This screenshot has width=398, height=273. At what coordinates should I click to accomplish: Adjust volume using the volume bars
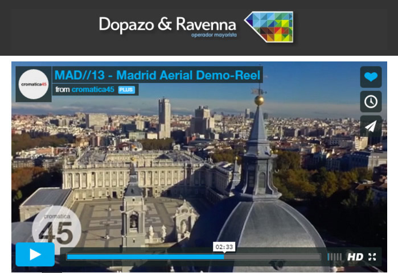click(x=334, y=257)
